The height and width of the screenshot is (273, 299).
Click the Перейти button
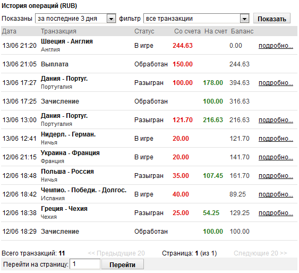tap(123, 265)
